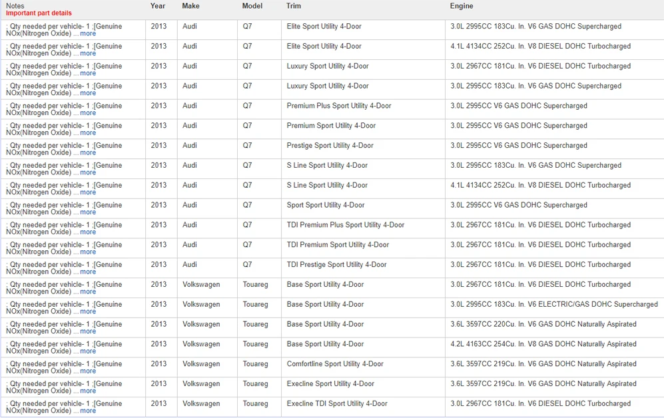Click 'more' in the Premium Sport Utility 4-Door row
The image size is (664, 418).
pos(88,133)
